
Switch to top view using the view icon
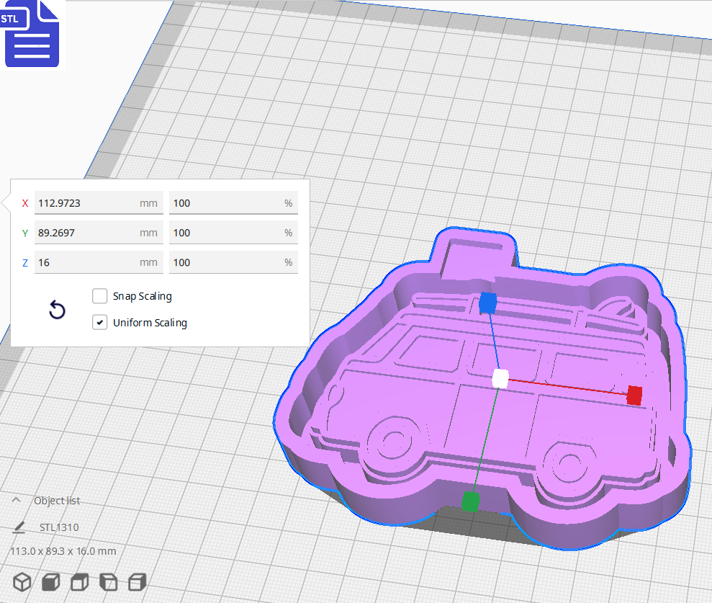[x=79, y=582]
